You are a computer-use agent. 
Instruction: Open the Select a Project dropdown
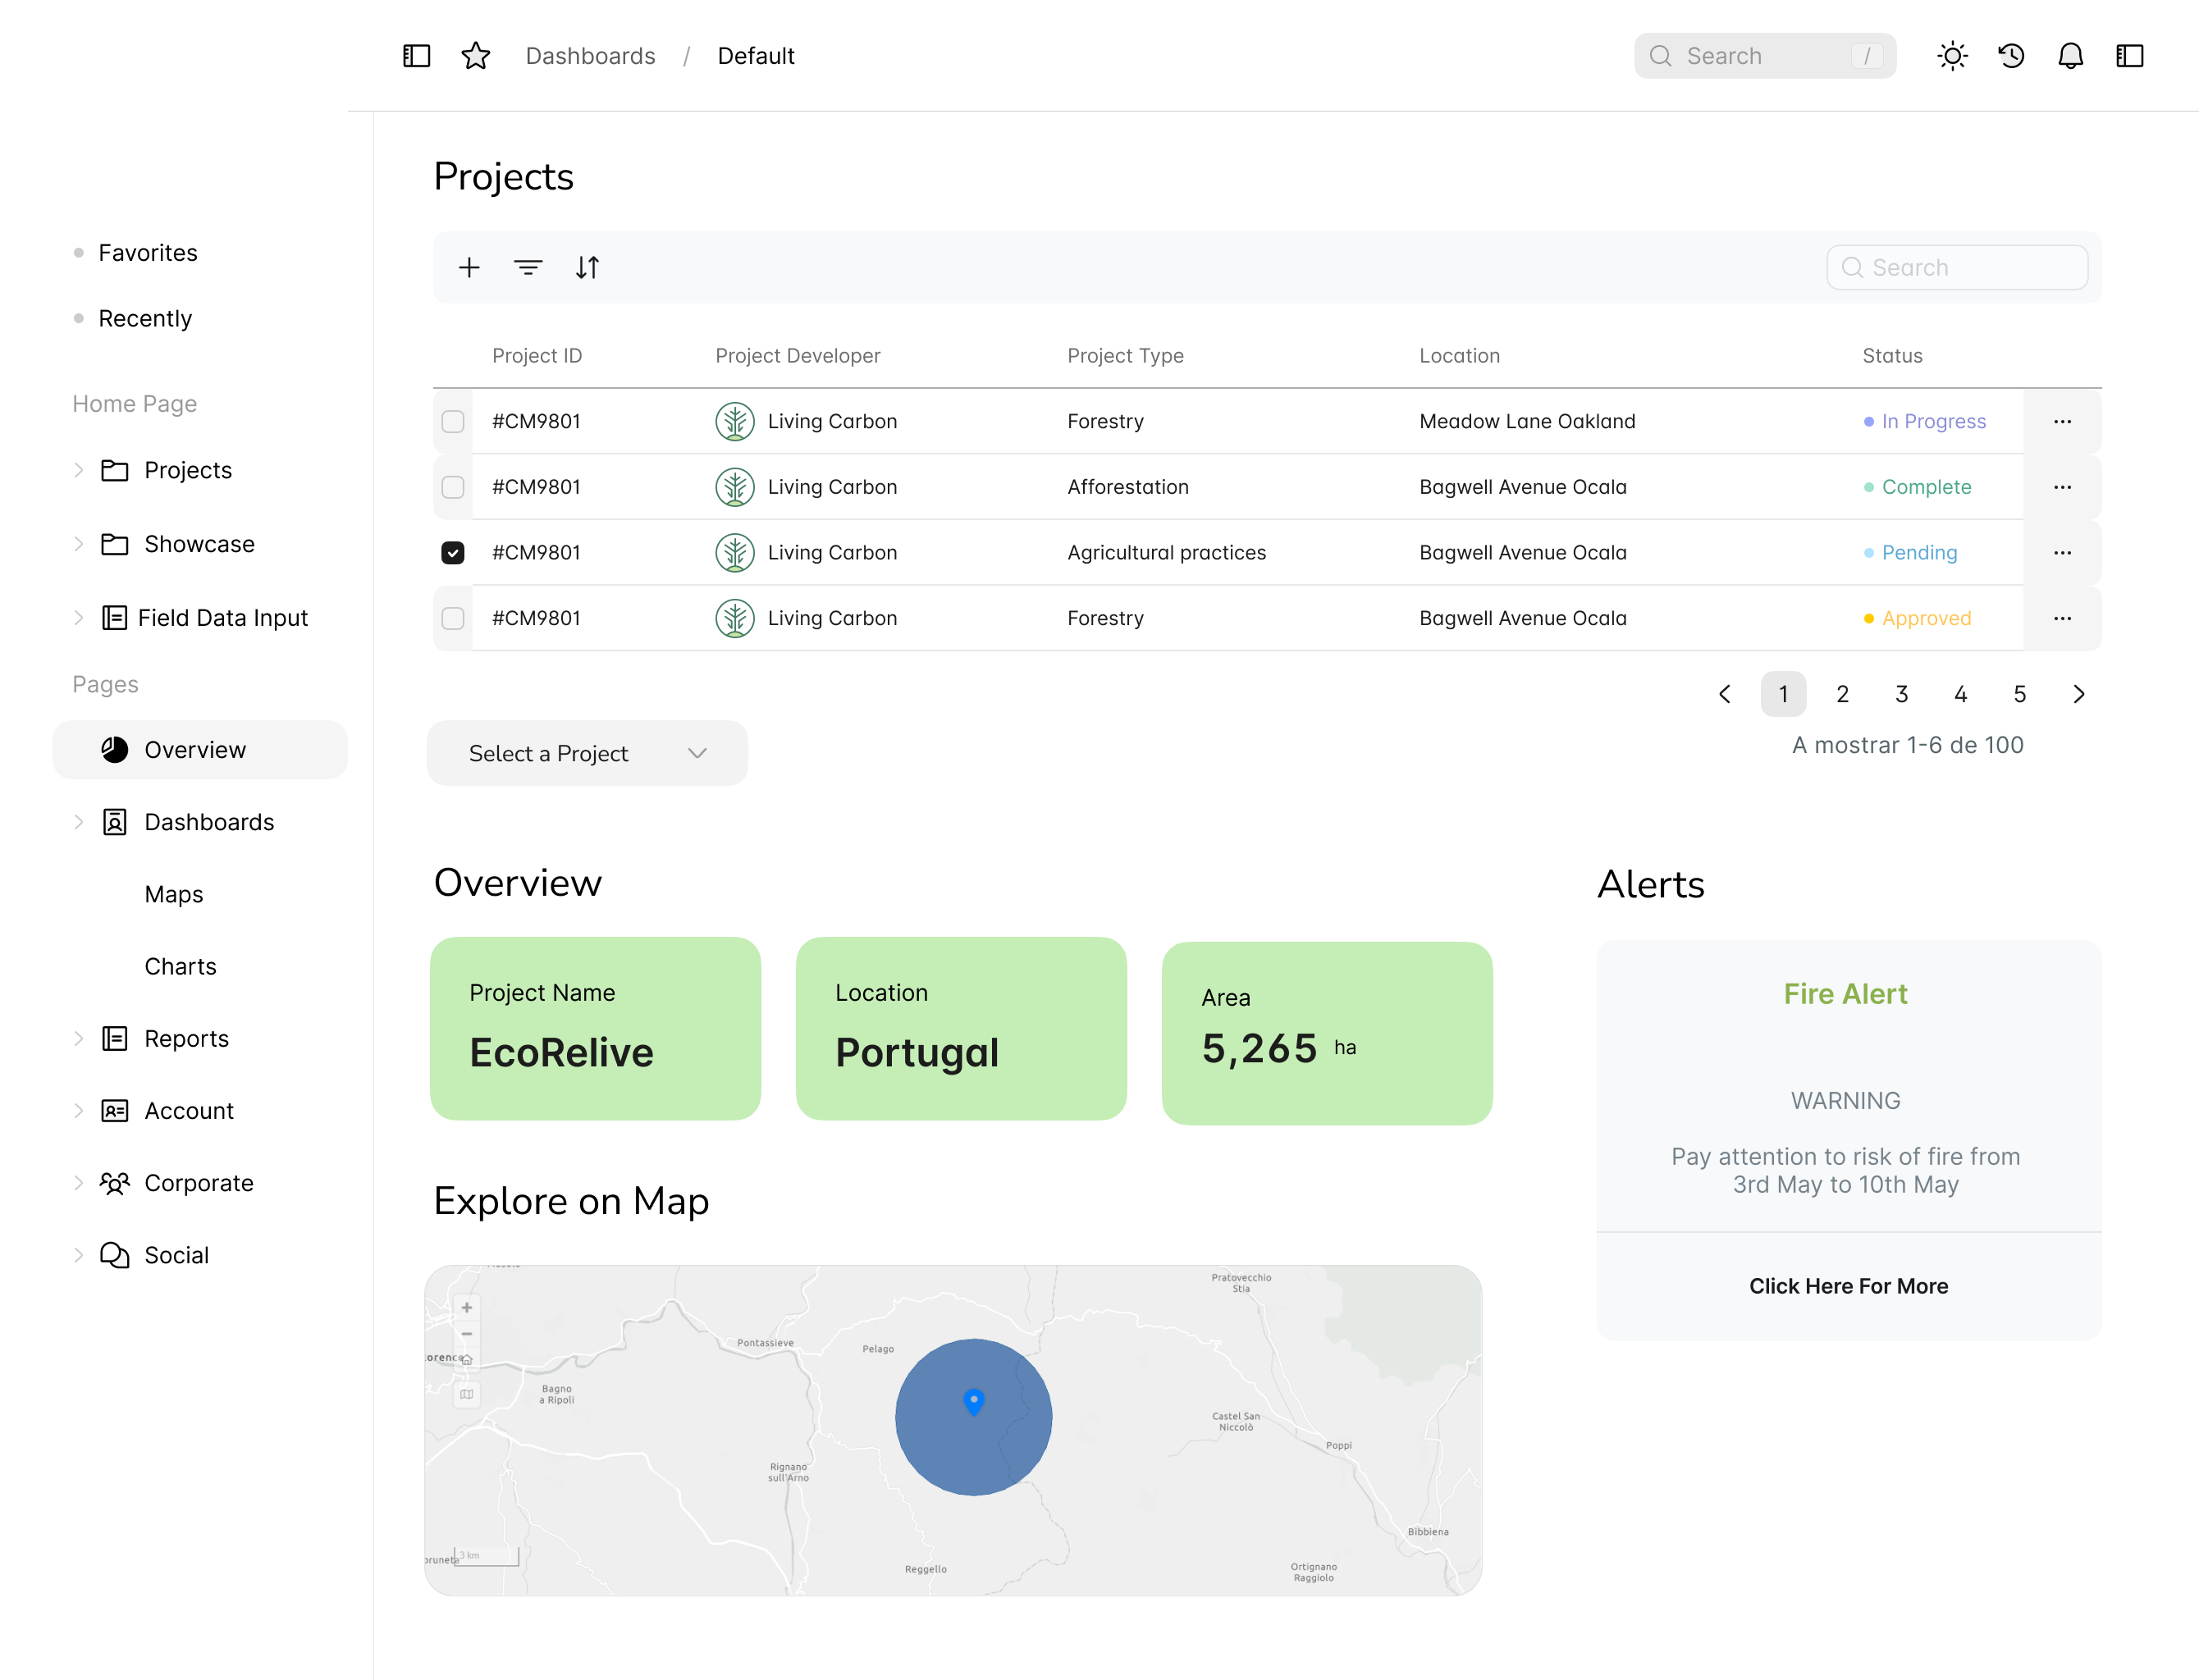(x=587, y=754)
